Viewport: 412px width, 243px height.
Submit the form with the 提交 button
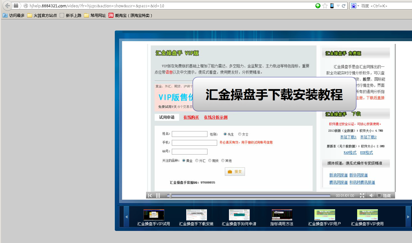tap(235, 172)
